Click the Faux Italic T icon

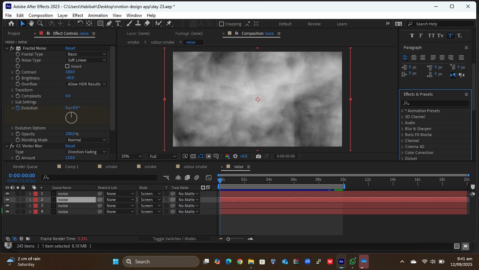coord(420,36)
